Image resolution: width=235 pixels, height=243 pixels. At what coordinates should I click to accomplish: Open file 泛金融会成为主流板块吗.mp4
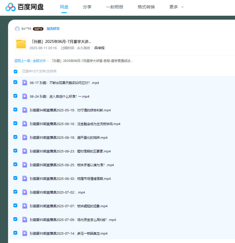tap(75, 124)
